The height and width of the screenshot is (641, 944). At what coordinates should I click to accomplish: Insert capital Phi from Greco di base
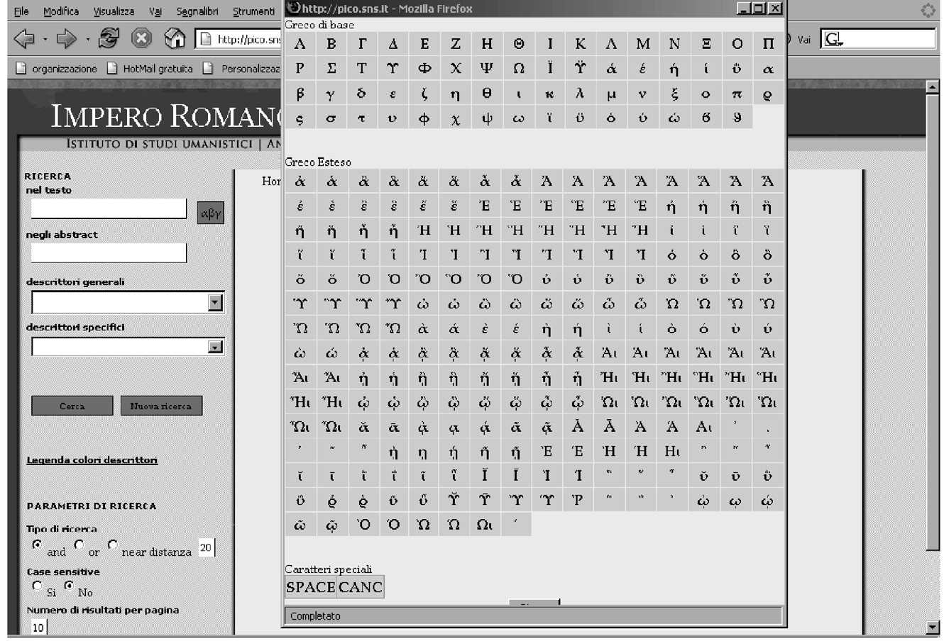(x=424, y=69)
